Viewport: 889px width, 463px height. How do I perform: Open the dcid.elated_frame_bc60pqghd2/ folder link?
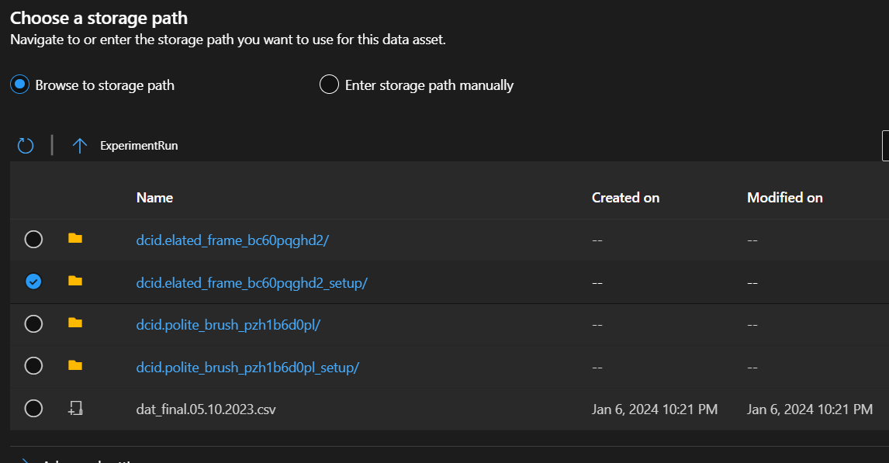click(233, 240)
